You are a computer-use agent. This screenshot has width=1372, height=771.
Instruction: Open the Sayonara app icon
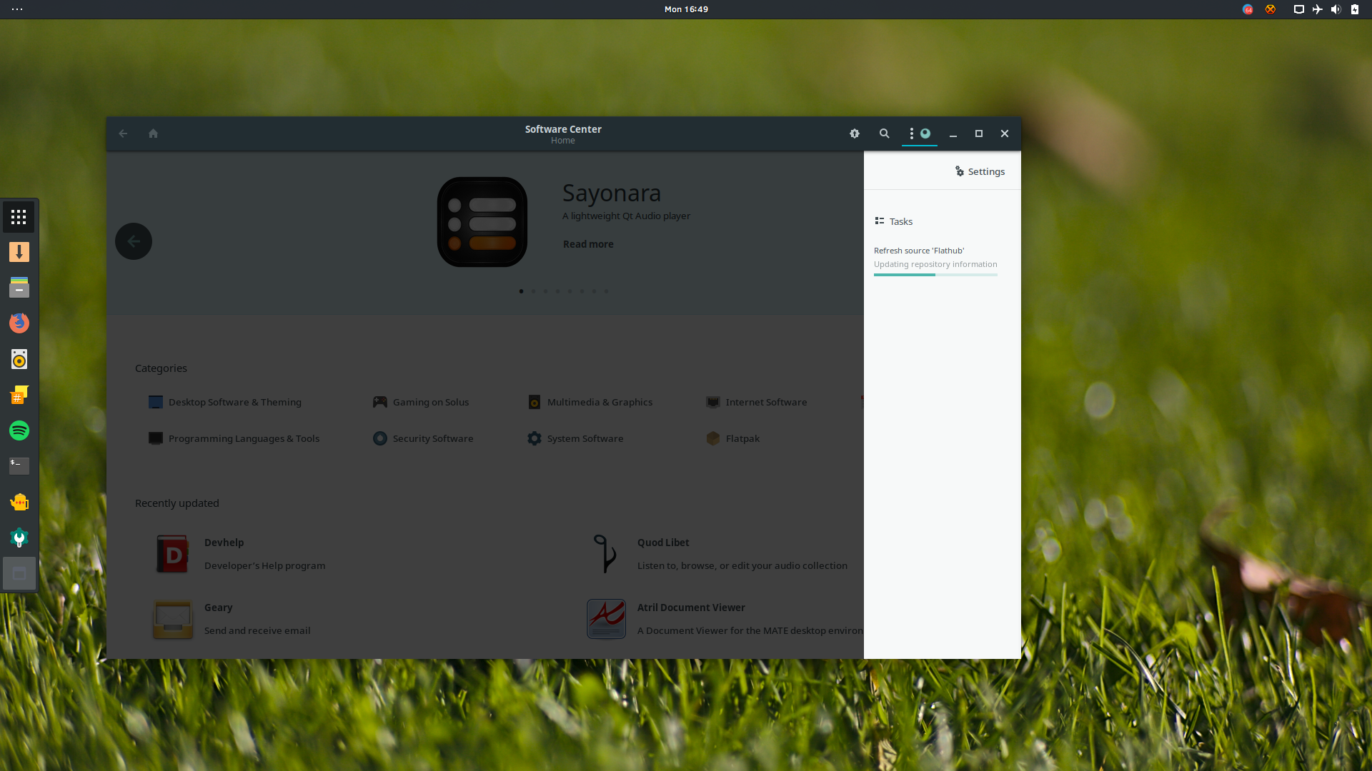point(482,222)
